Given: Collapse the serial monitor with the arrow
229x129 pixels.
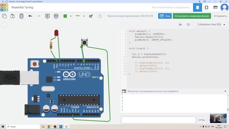Looking at the screenshot, I should [x=225, y=91].
